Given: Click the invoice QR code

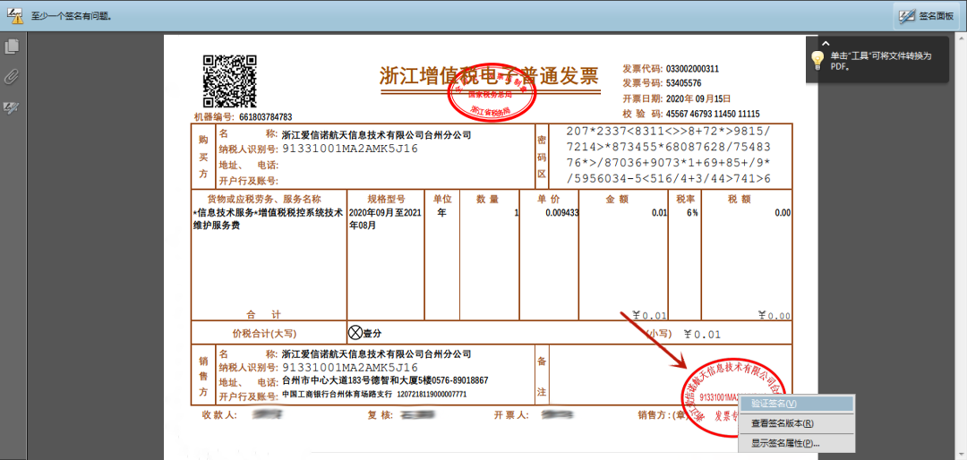Looking at the screenshot, I should point(229,81).
